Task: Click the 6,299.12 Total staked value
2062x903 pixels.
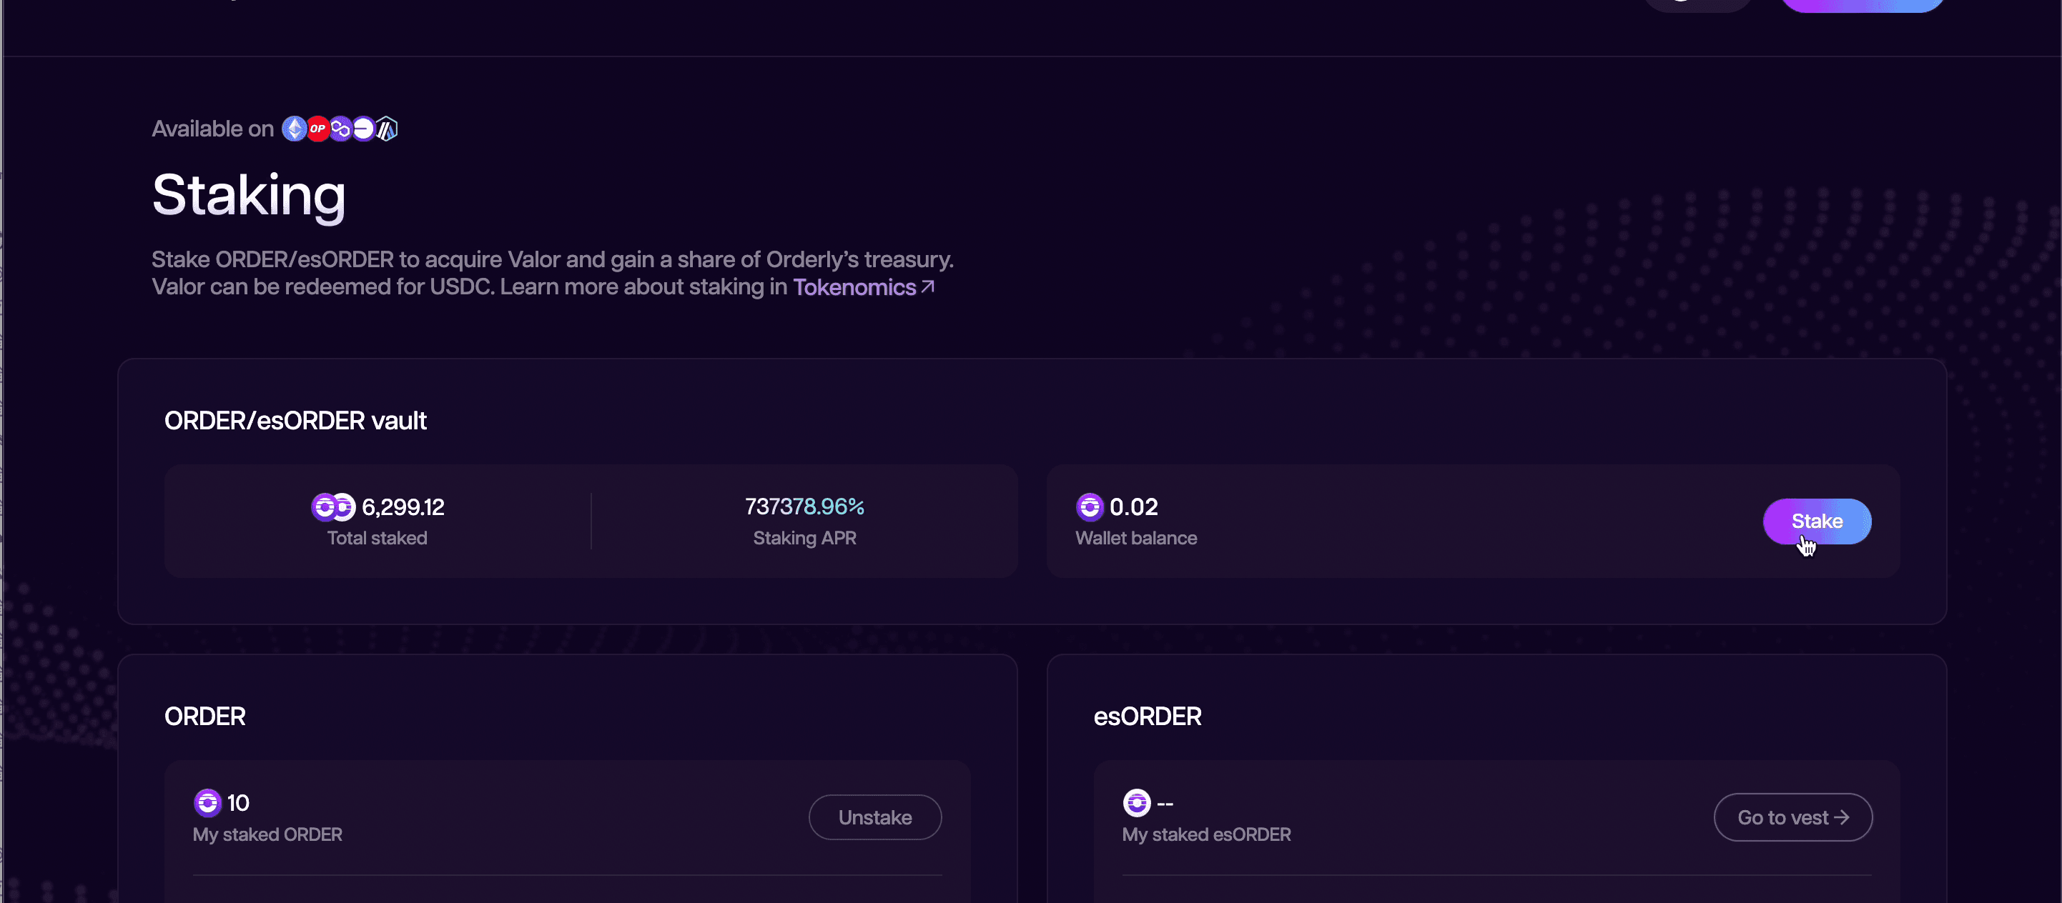Action: (x=403, y=507)
